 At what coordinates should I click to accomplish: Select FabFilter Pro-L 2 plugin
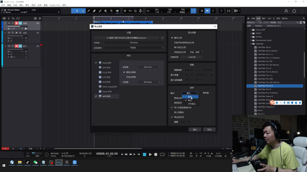(x=265, y=75)
